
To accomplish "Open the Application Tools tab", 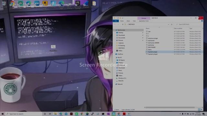I will coord(144,21).
